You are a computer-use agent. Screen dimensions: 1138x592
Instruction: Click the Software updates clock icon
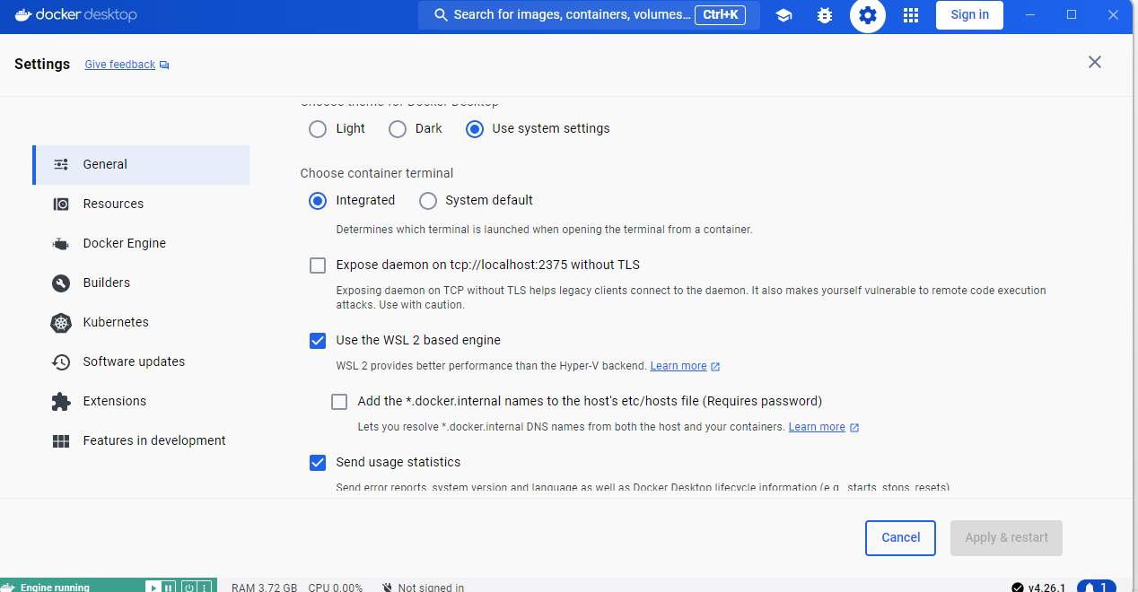click(61, 362)
